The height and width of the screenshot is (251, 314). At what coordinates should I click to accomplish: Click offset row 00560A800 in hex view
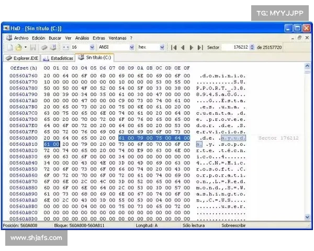(24, 138)
